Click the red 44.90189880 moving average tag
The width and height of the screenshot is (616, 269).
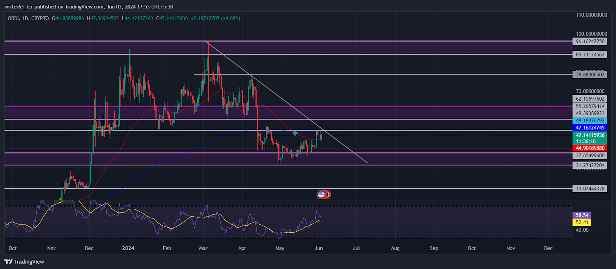(x=590, y=148)
